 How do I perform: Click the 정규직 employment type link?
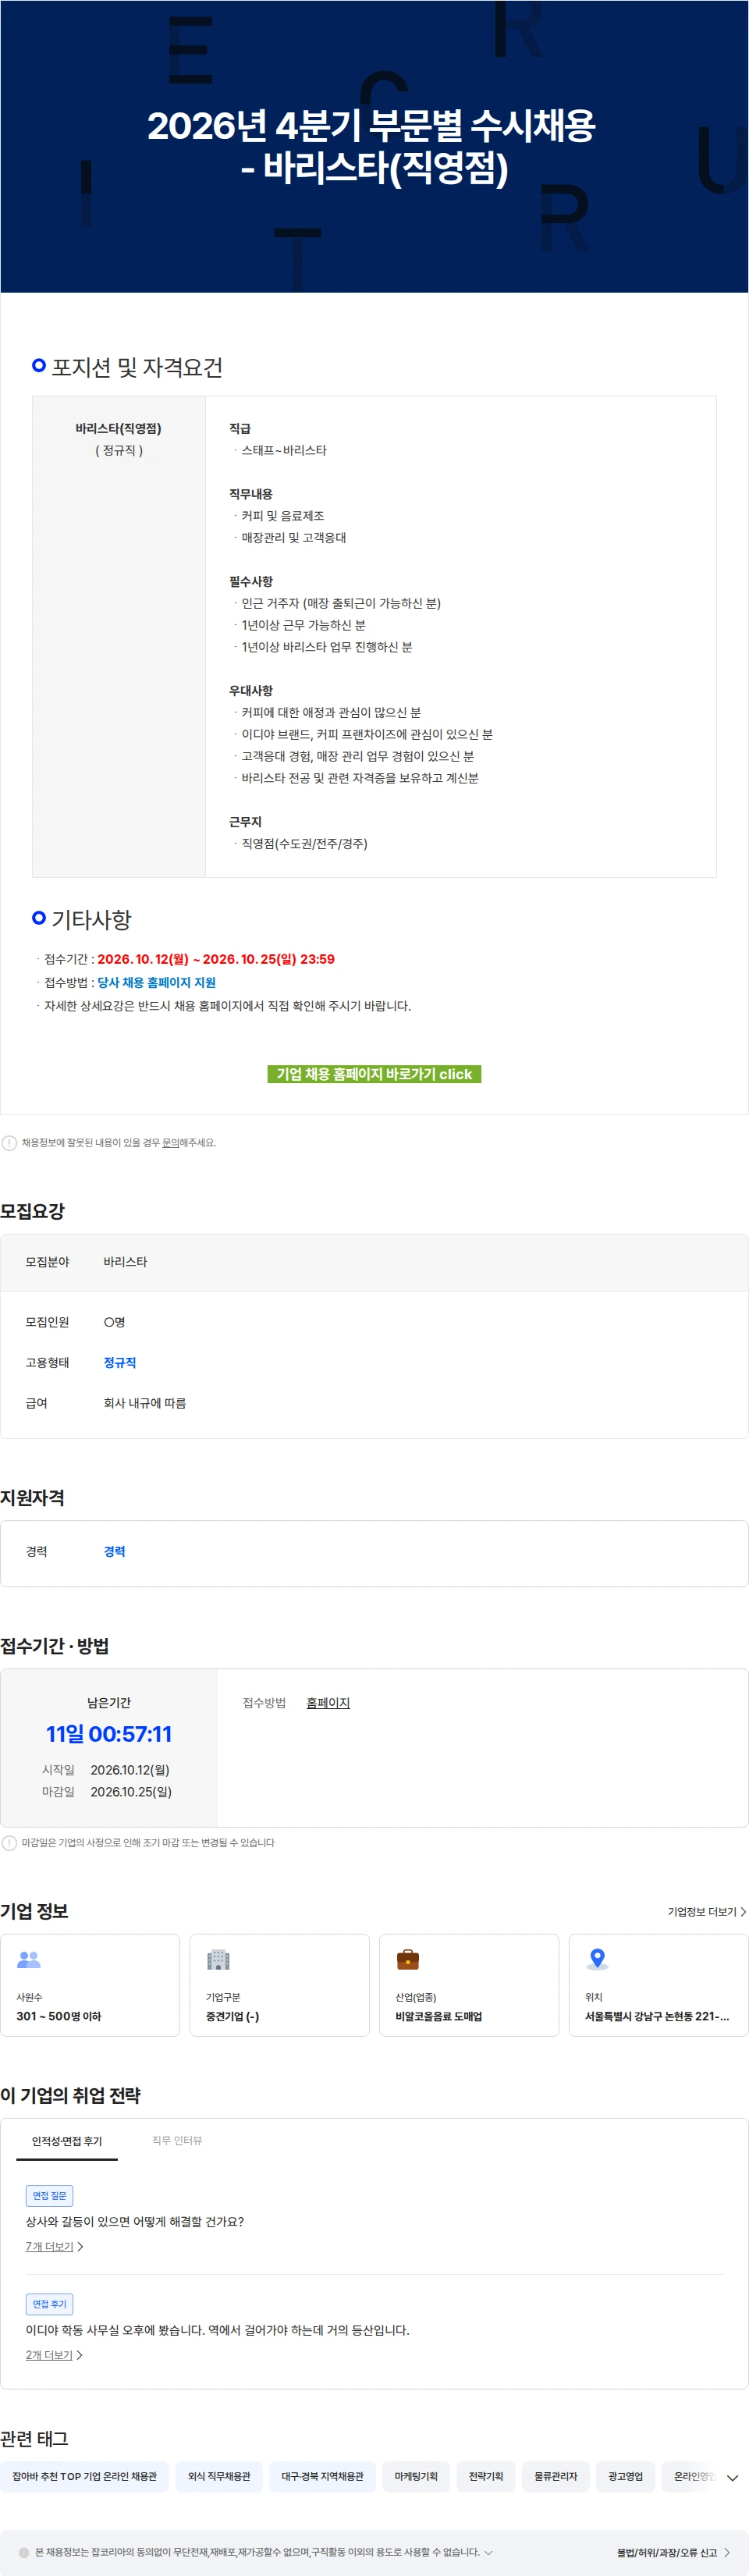pos(120,1362)
